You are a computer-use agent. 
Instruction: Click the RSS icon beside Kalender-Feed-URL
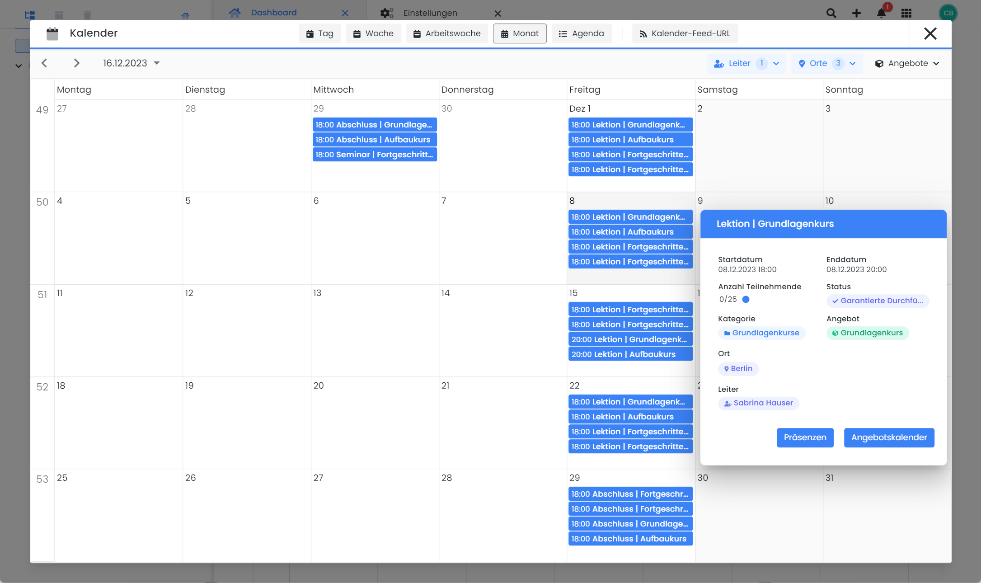coord(643,33)
